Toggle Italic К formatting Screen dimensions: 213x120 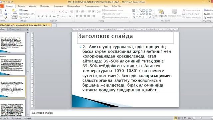[x=42, y=16]
